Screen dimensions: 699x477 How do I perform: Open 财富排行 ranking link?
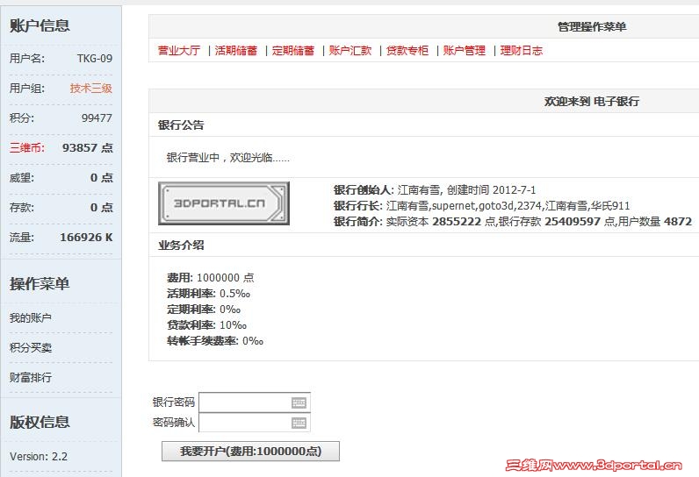31,377
